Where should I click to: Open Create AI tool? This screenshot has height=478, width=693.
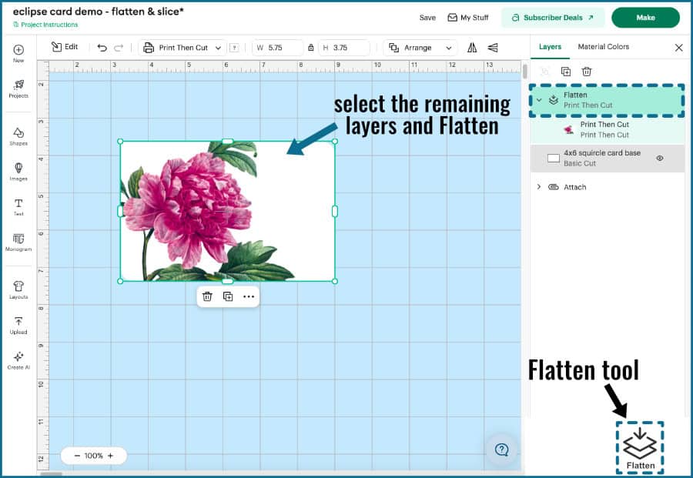pyautogui.click(x=18, y=360)
